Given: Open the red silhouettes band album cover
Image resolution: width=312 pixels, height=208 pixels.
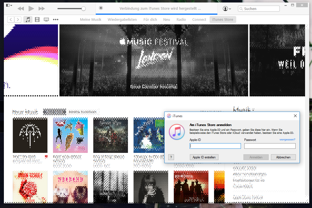Looking at the screenshot, I should (x=191, y=187).
